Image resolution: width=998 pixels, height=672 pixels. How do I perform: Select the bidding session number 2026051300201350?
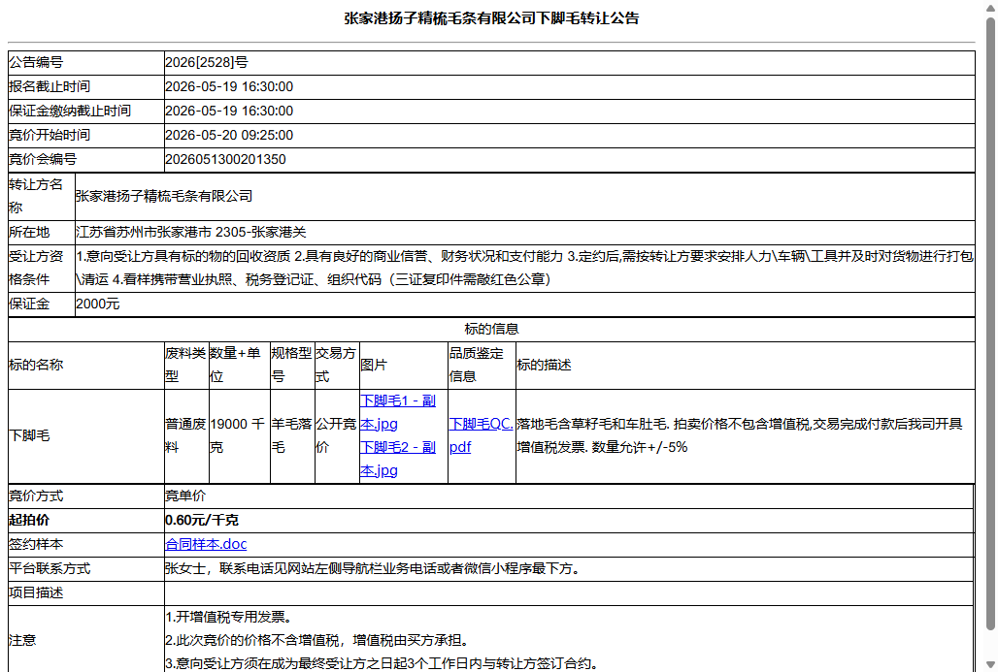point(225,159)
